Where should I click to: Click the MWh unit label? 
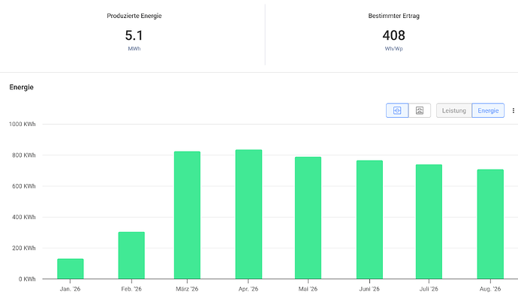[x=134, y=49]
